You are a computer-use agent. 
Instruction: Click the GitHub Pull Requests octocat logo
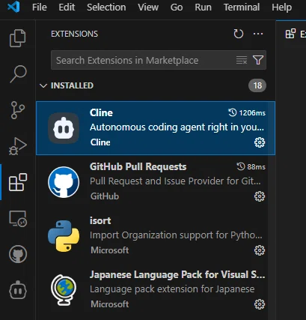click(x=64, y=182)
